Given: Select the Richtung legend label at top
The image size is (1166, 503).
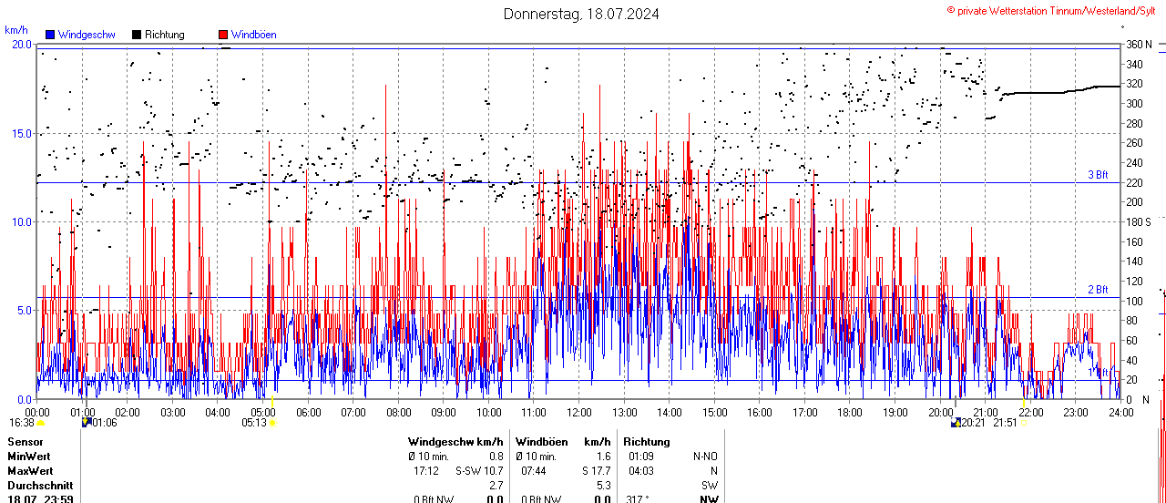Looking at the screenshot, I should (165, 35).
